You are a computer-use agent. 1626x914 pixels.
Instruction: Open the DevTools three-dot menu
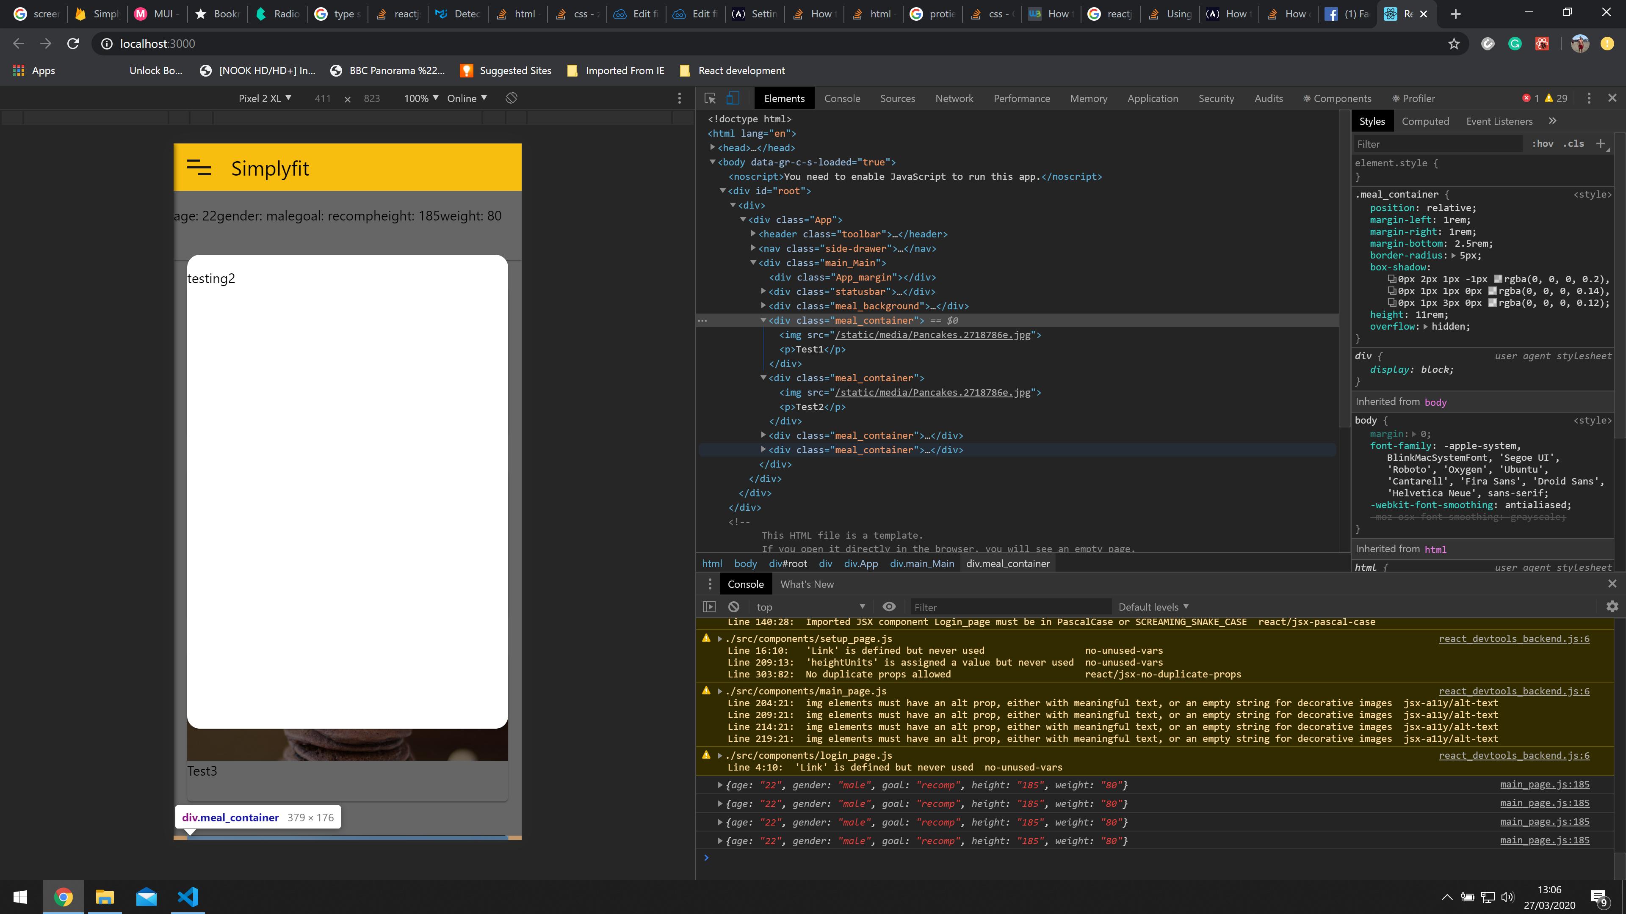tap(1590, 99)
